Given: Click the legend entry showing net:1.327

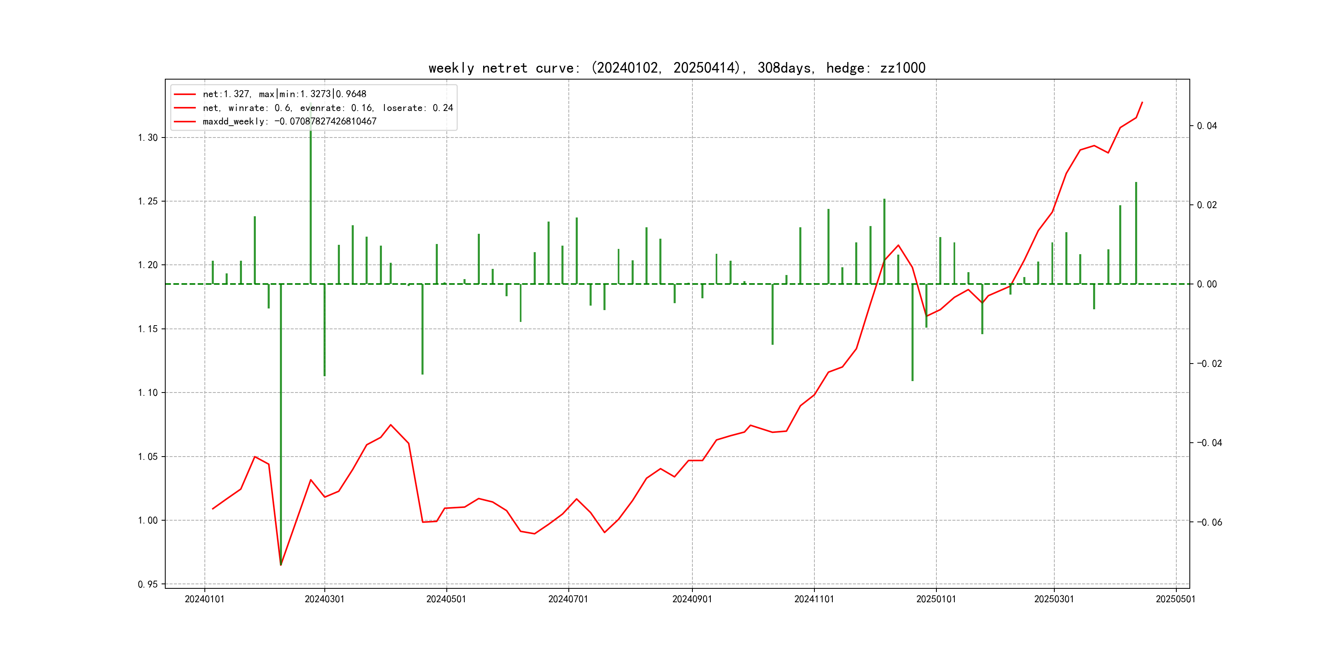Looking at the screenshot, I should click(x=284, y=94).
